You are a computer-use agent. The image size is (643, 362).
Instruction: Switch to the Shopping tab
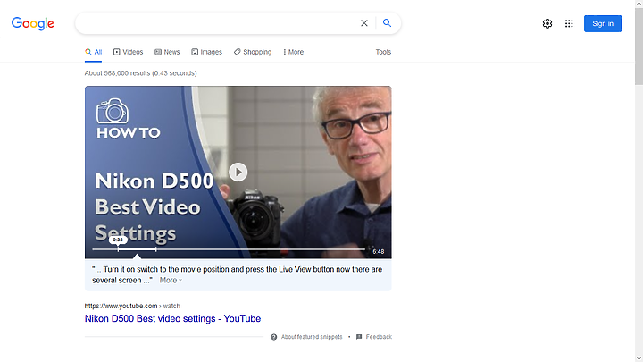pos(253,52)
